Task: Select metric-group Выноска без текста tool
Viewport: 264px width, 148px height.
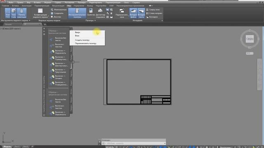Action: tap(58, 101)
